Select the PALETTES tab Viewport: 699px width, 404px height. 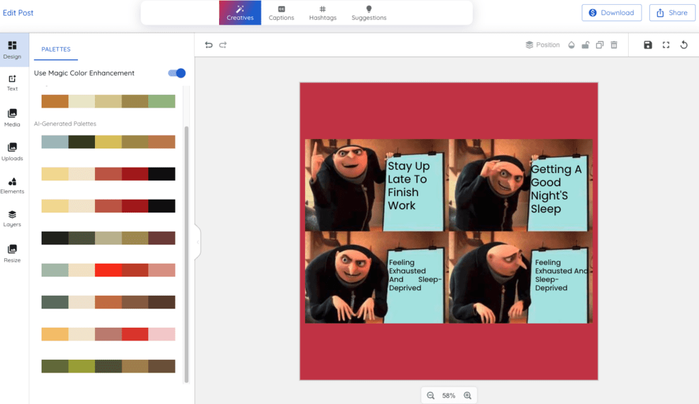tap(56, 49)
